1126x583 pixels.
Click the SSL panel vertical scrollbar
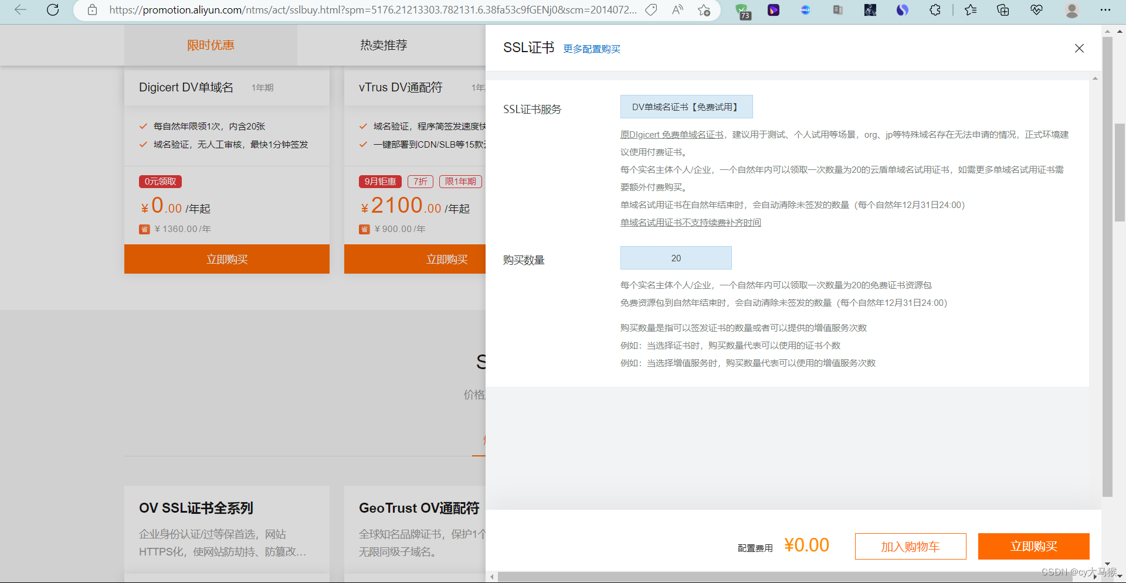coord(1107,267)
